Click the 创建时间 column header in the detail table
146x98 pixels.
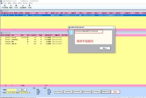57,35
